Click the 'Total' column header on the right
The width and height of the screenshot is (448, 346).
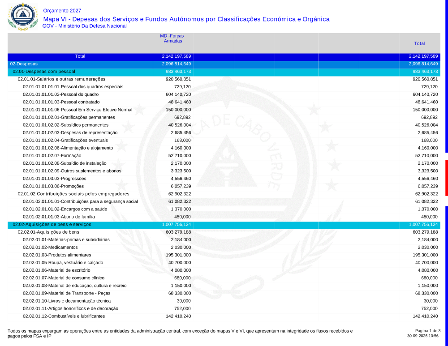point(419,43)
